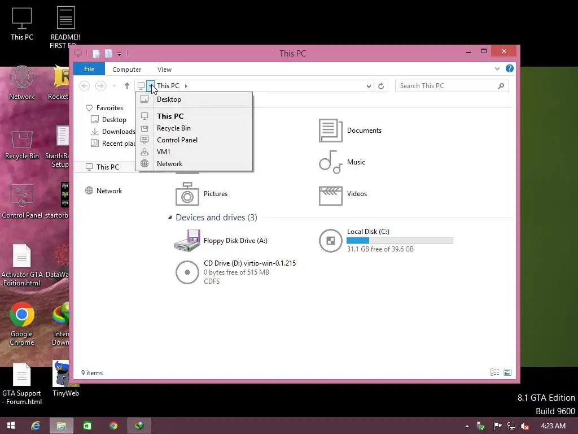Show hidden tray icons arrow

coord(467,426)
